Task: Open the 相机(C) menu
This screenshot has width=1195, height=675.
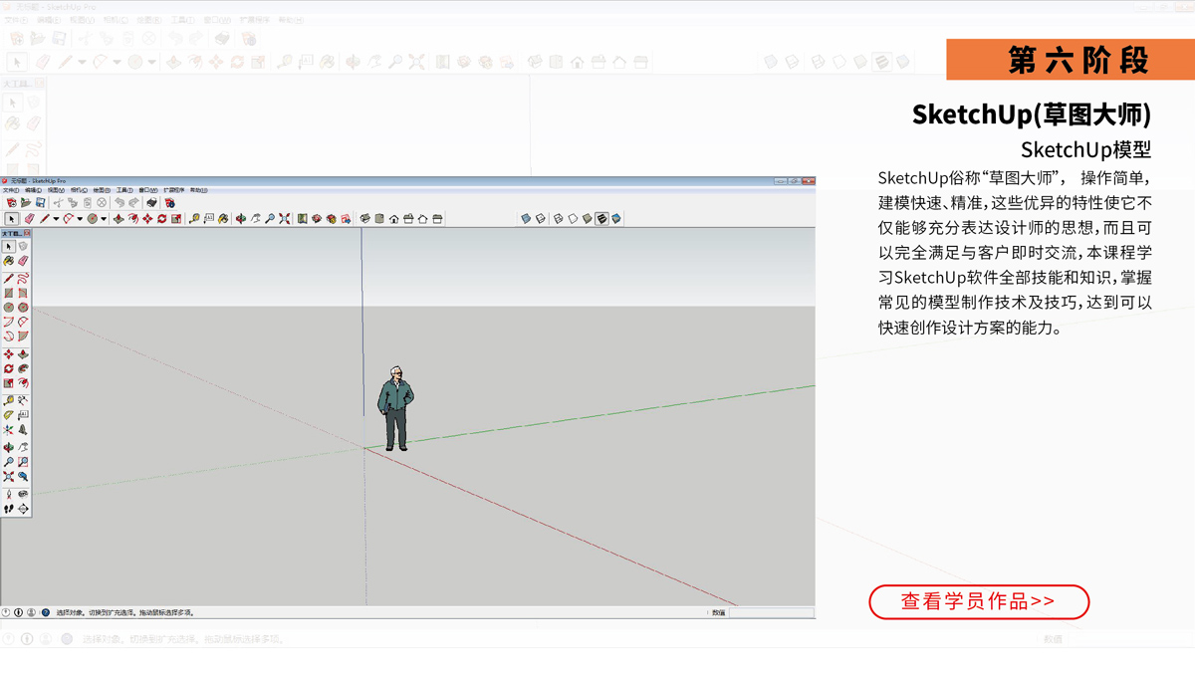Action: pyautogui.click(x=79, y=189)
